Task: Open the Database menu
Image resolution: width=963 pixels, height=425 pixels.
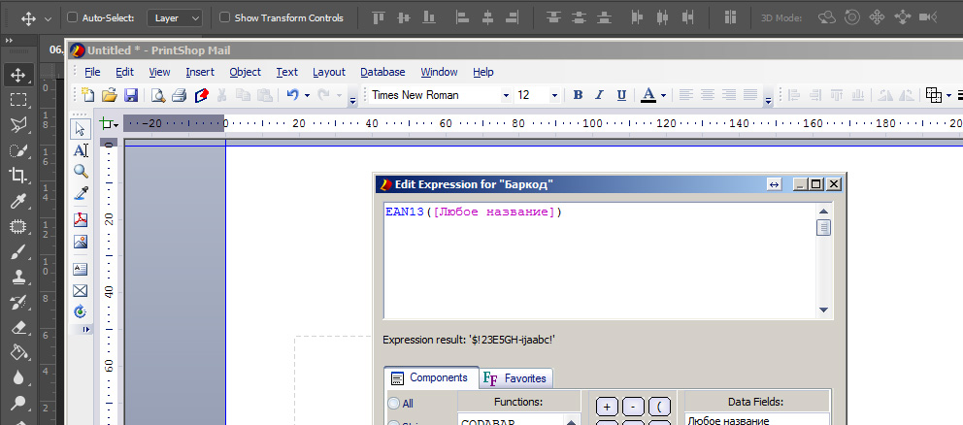Action: [x=382, y=72]
